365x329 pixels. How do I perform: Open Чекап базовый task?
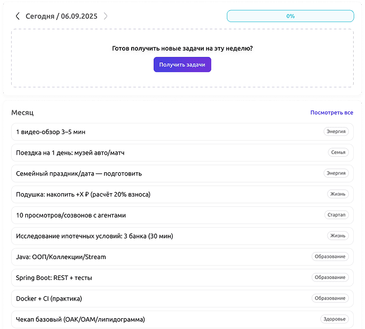pos(81,319)
